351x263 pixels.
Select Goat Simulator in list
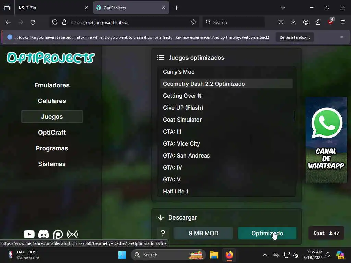click(226, 120)
